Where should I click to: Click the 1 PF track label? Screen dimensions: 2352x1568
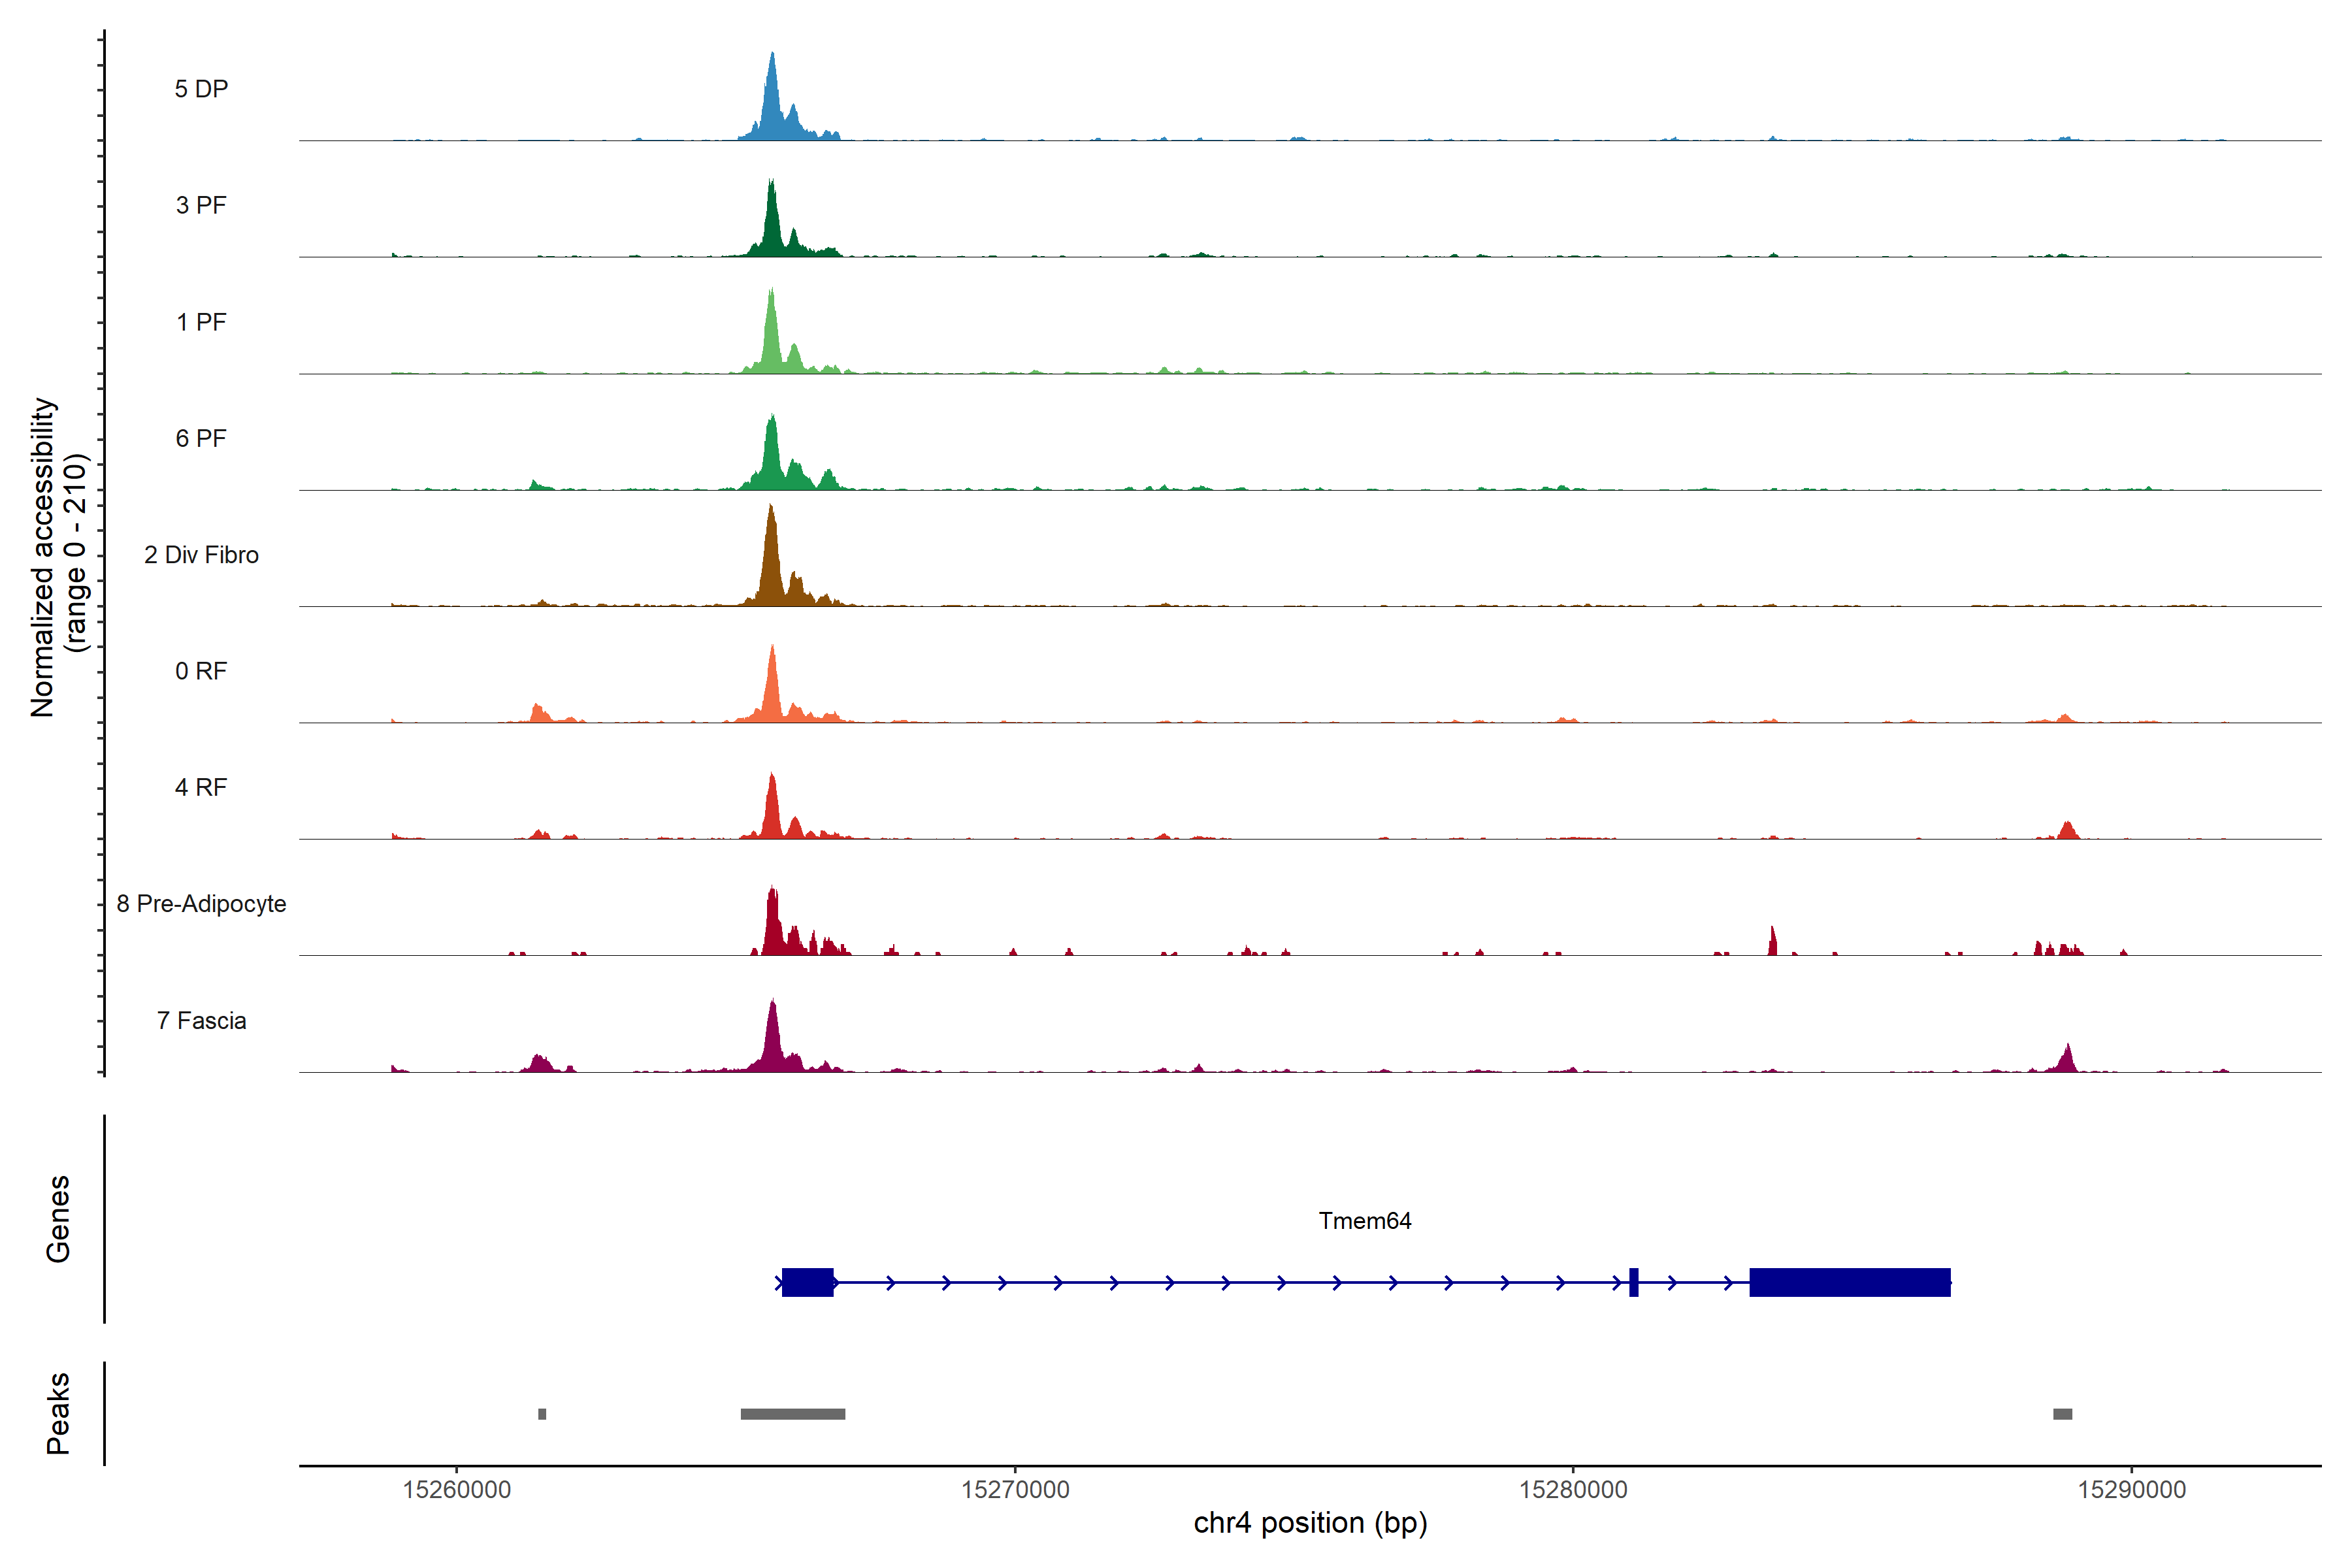(201, 322)
